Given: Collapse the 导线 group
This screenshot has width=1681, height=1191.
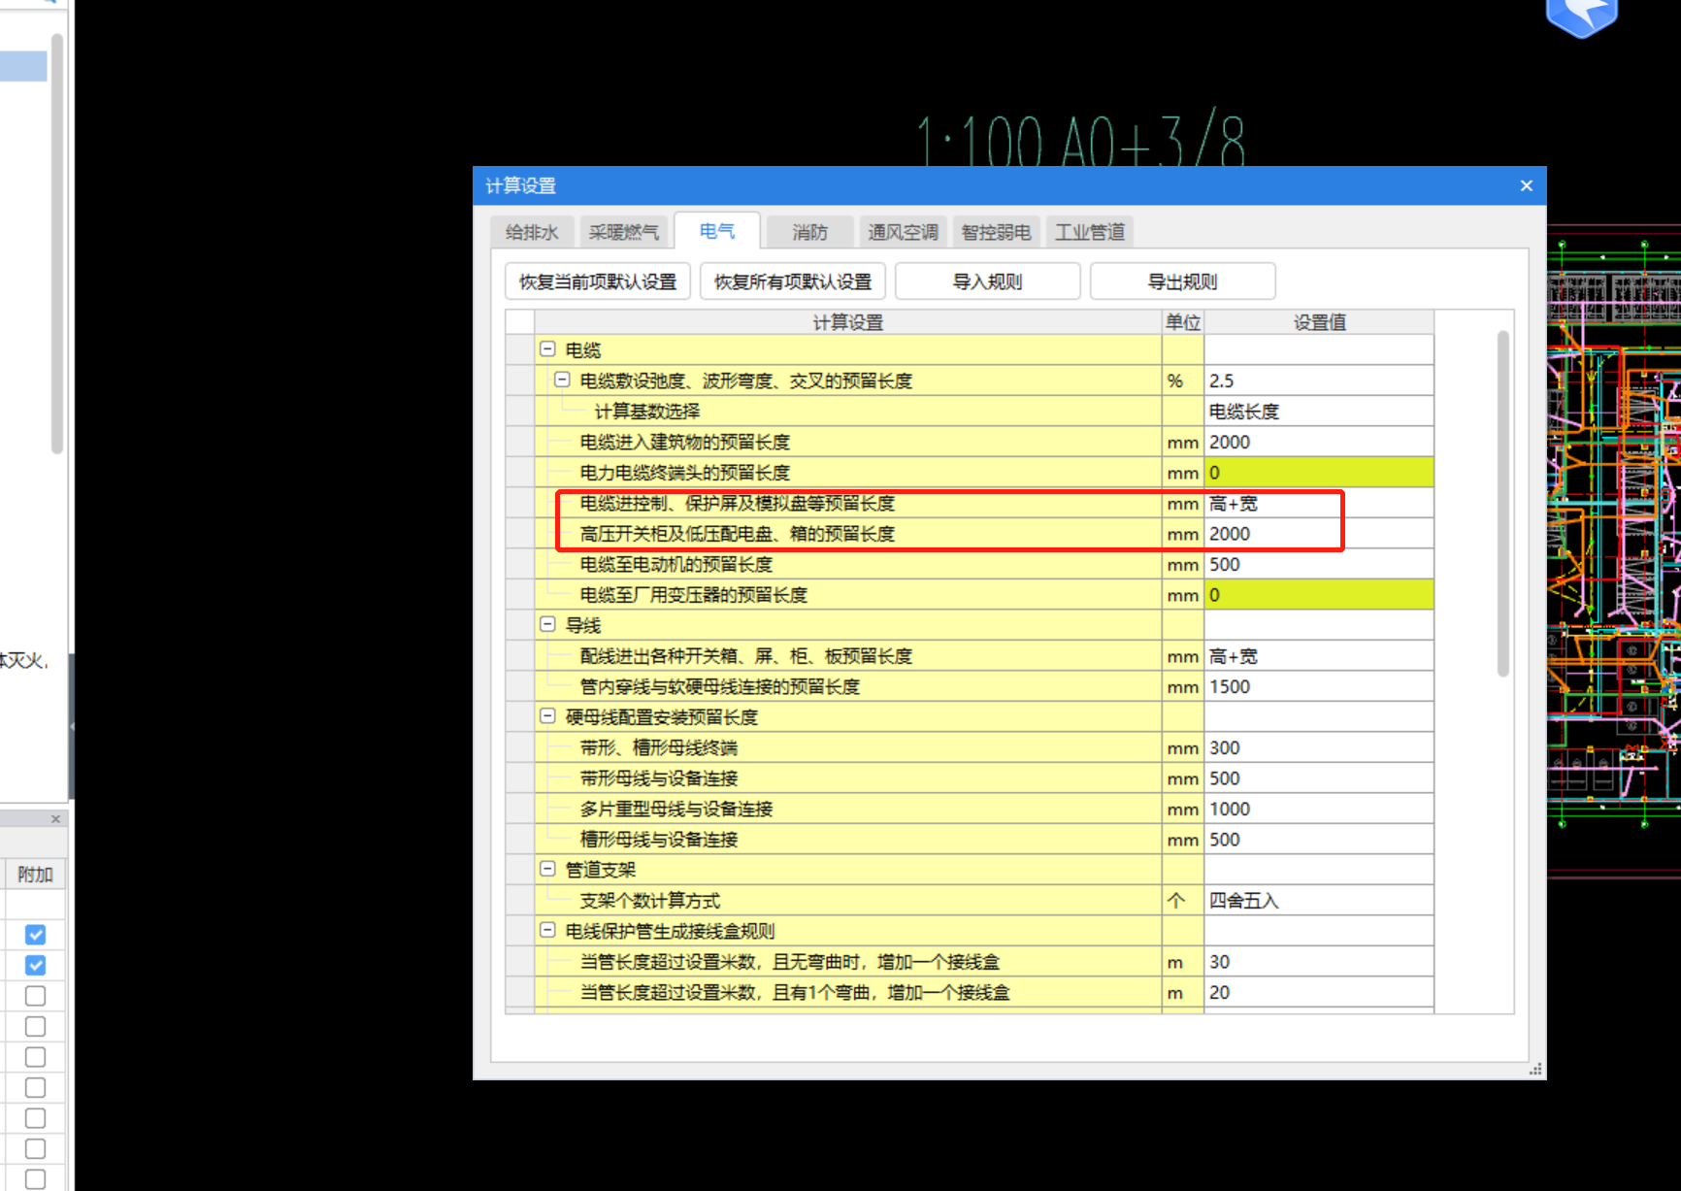Looking at the screenshot, I should (x=547, y=624).
